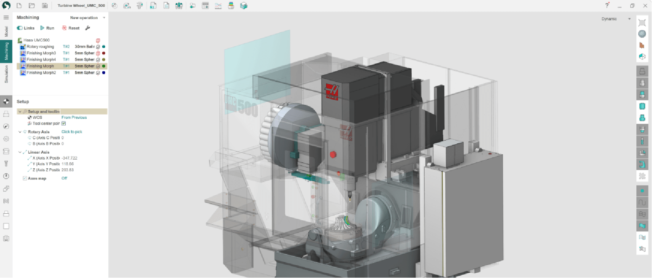Screen dimensions: 652x278
Task: Click the orange part shape icon on right
Action: [642, 45]
